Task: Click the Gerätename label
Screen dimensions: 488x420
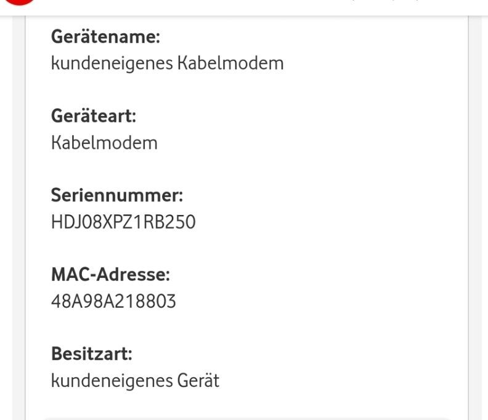Action: click(x=105, y=37)
